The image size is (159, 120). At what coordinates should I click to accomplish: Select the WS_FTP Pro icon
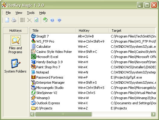tap(33, 41)
